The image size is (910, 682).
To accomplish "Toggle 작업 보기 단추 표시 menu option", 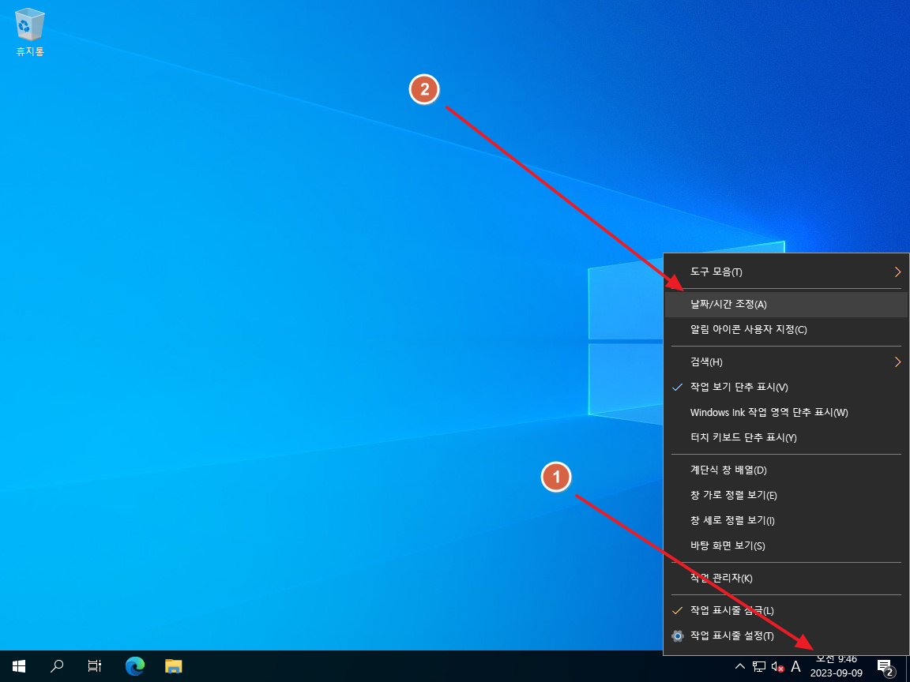I will point(739,388).
